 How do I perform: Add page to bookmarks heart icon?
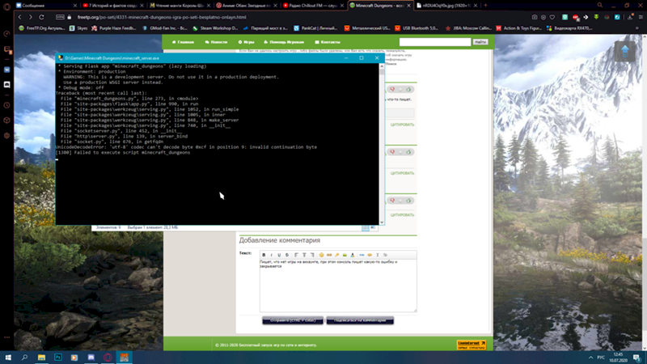pos(552,17)
